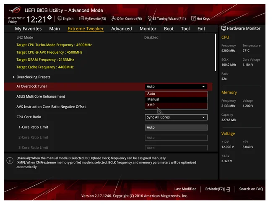Click the globe icon for English language

[x=60, y=18]
